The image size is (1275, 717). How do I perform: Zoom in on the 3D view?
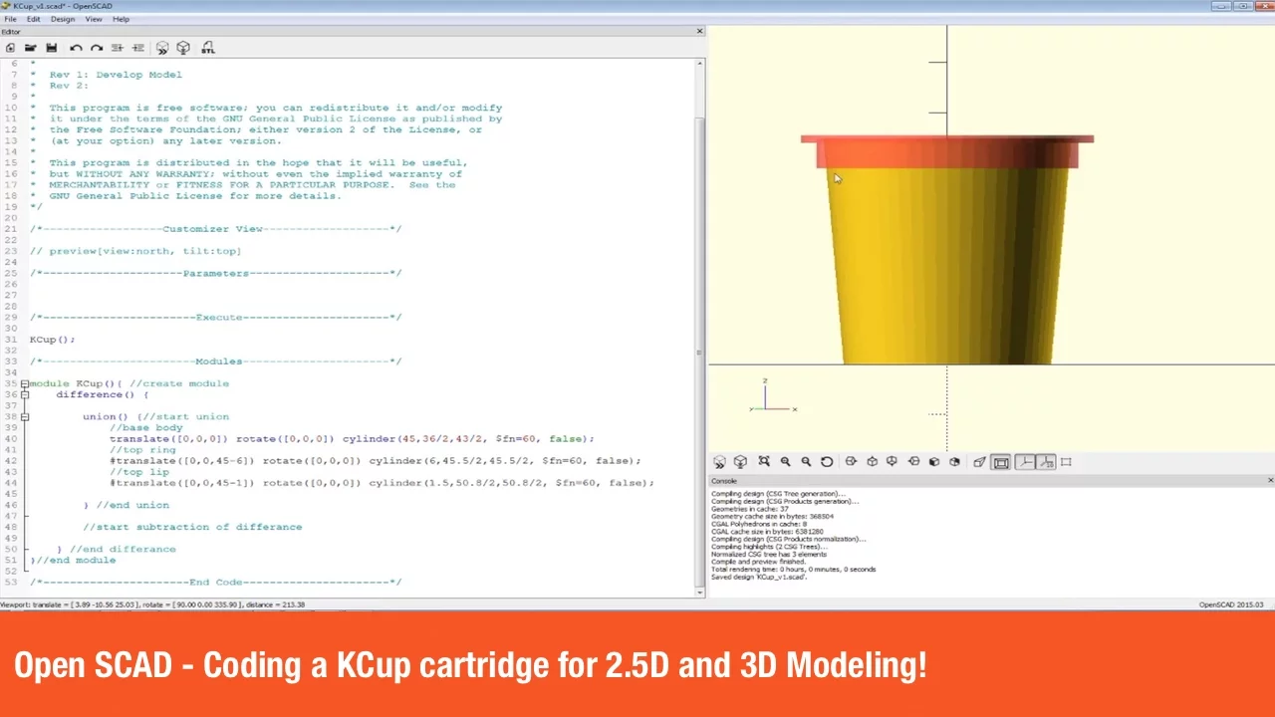coord(785,462)
